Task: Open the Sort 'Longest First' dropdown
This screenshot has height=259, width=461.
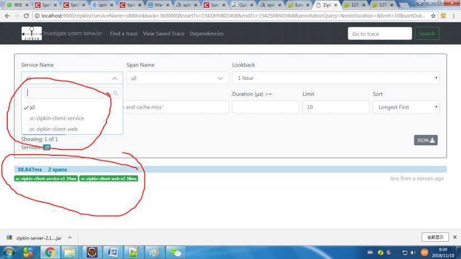Action: [406, 107]
